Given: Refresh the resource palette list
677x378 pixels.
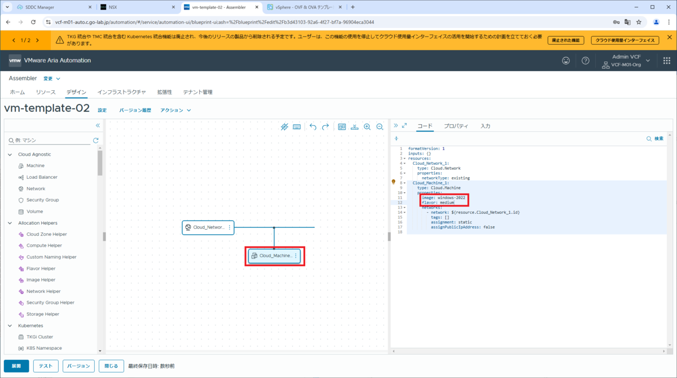Looking at the screenshot, I should (x=95, y=140).
